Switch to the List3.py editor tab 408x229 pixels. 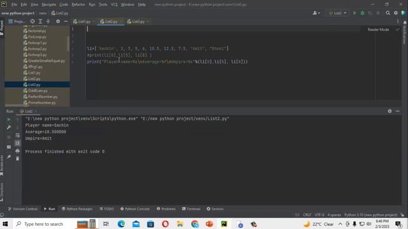138,22
